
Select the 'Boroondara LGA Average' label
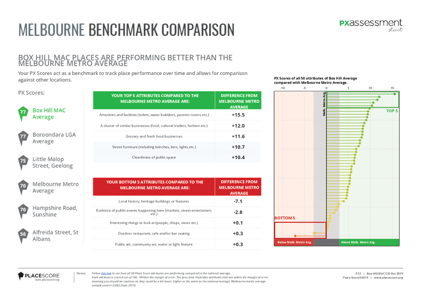pos(54,138)
